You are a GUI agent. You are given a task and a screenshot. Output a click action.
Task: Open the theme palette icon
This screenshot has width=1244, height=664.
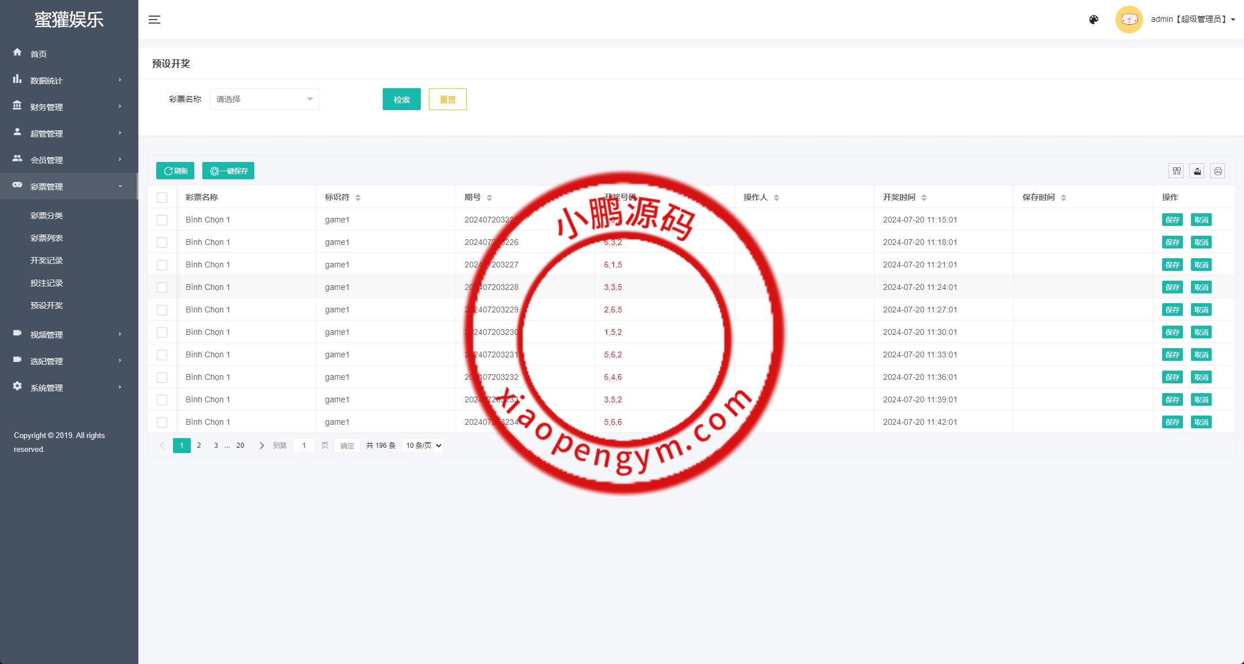[1094, 20]
